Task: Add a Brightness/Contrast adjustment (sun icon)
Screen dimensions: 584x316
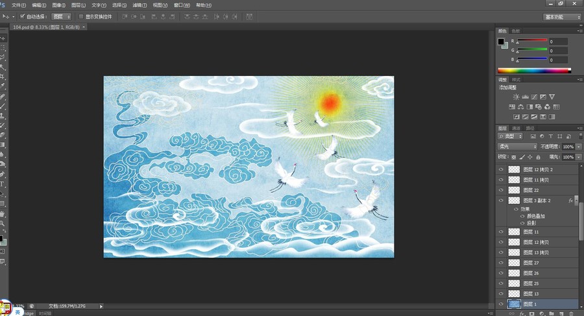Action: point(516,97)
